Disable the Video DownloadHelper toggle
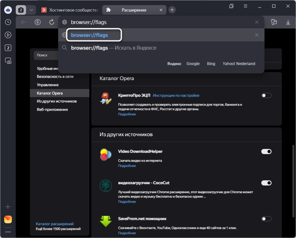The height and width of the screenshot is (238, 296). point(266,151)
